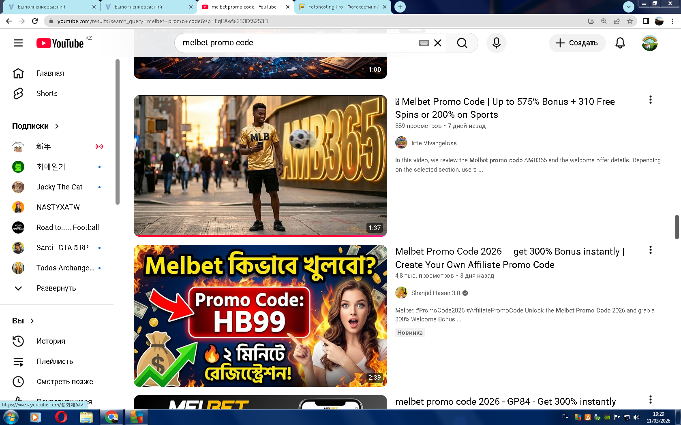Reload the YouTube page

coord(35,21)
